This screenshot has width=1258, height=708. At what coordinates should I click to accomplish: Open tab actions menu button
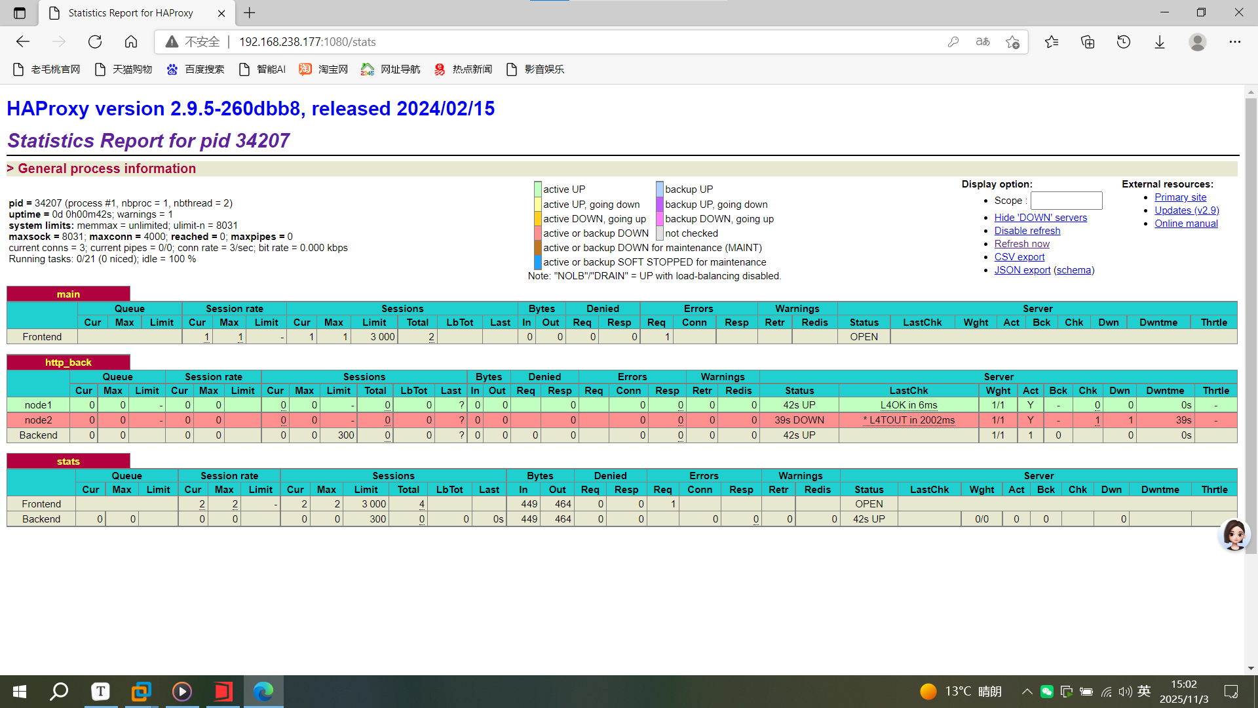20,12
